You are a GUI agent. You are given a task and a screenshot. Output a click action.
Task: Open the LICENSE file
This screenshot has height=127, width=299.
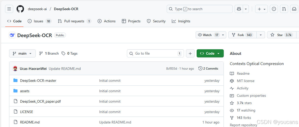(27, 112)
